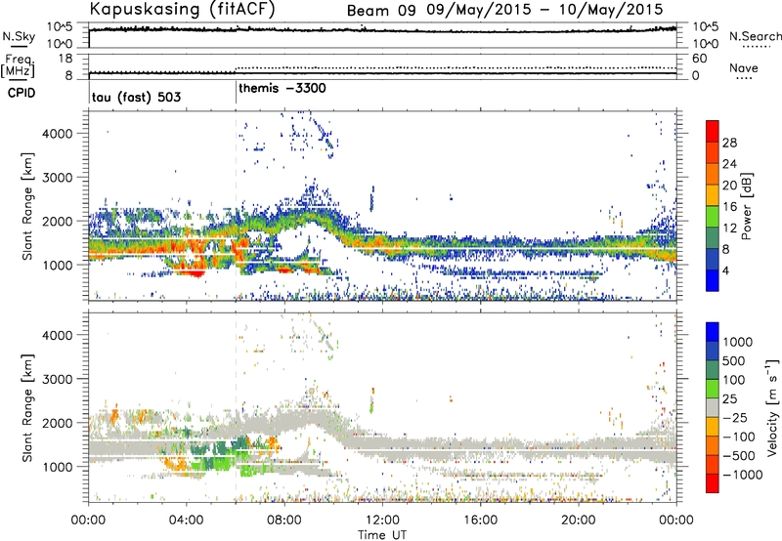Click the 'N.Search' legend label
This screenshot has width=782, height=541.
(755, 36)
